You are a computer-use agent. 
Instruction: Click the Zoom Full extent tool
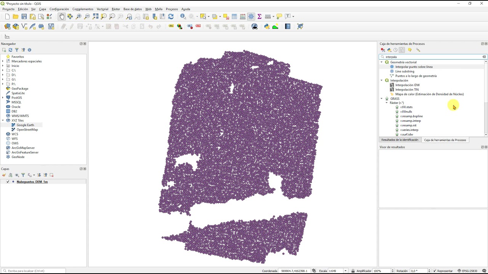95,16
